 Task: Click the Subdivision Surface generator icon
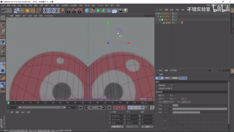point(98,11)
